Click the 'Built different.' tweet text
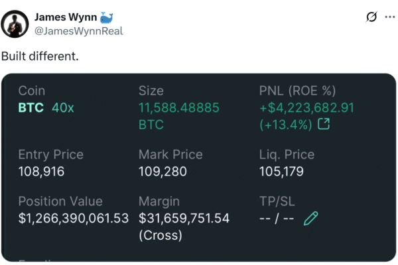The image size is (398, 265). (40, 56)
